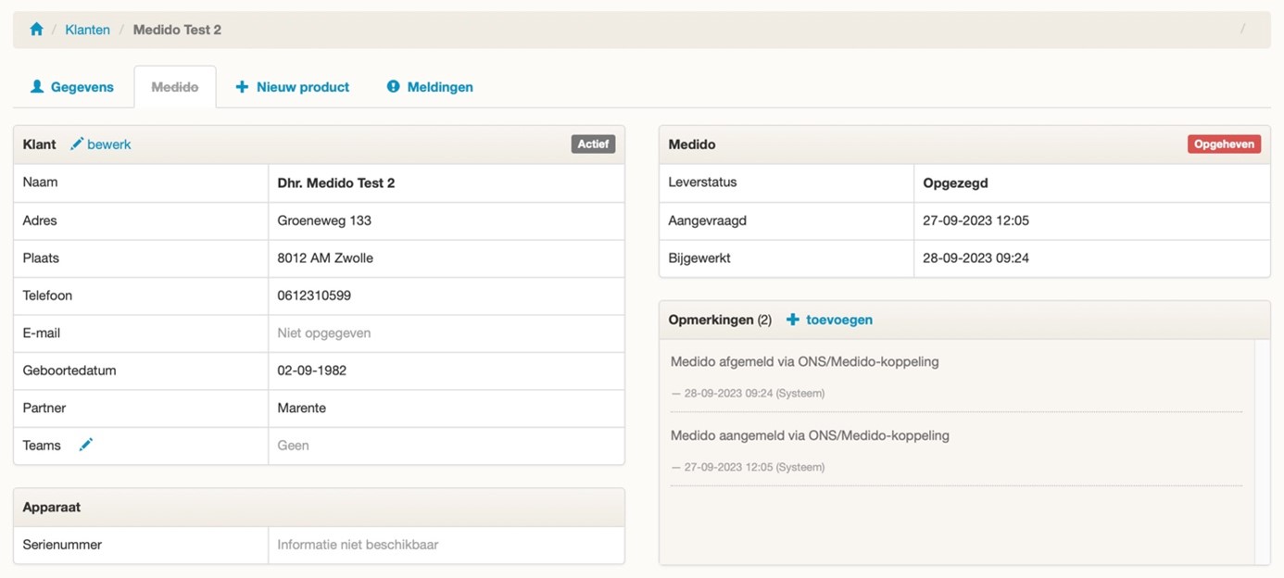Switch to the Gegevens tab
This screenshot has width=1284, height=578.
(x=72, y=87)
